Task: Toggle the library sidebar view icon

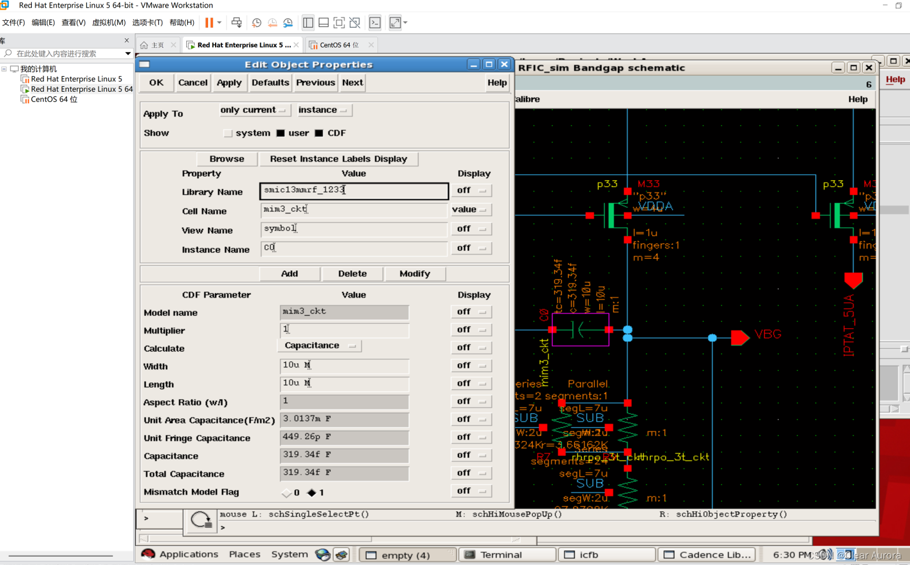Action: pos(308,23)
